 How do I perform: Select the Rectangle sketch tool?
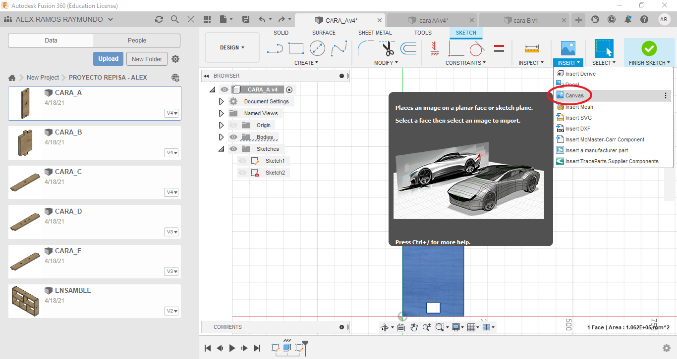click(x=296, y=48)
